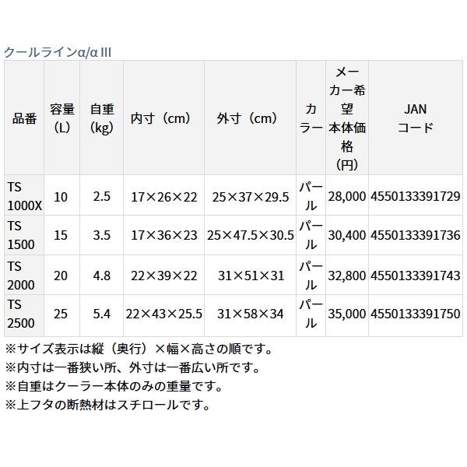Click capacity value 10
The width and height of the screenshot is (467, 467).
[61, 197]
